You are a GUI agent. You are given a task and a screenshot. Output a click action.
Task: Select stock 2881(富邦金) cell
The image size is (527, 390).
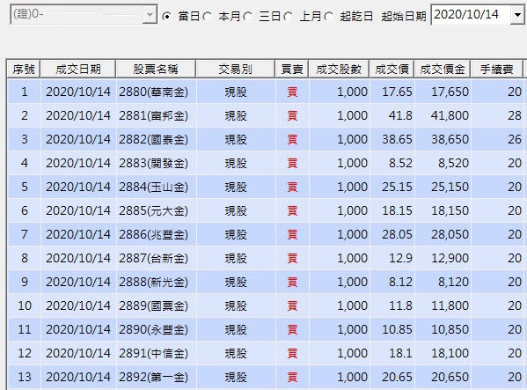(x=156, y=115)
